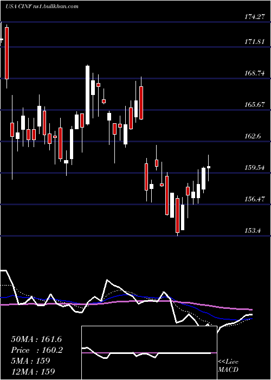Click the tall red candle near 174.27
The height and width of the screenshot is (380, 271).
tap(7, 53)
